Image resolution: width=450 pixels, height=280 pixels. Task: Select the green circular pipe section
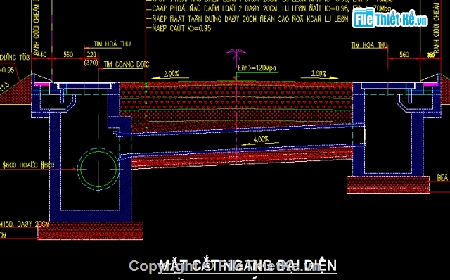(x=98, y=169)
